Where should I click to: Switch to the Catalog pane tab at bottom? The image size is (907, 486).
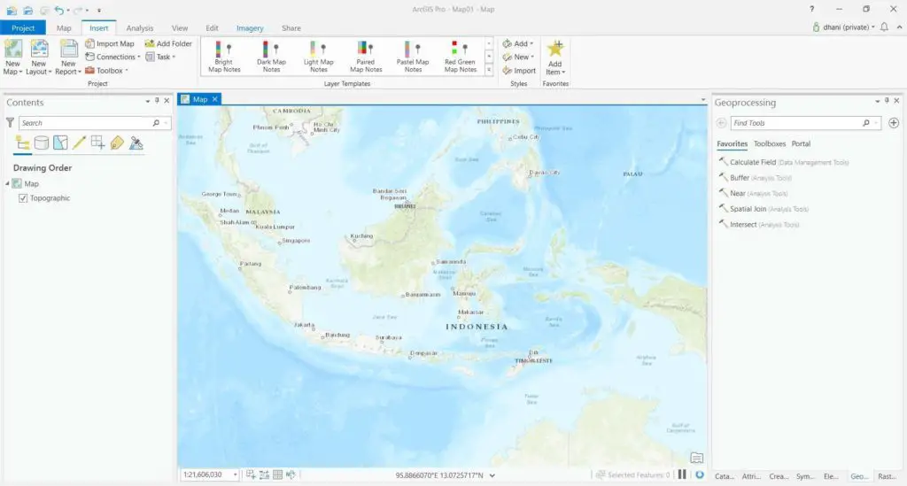click(725, 476)
